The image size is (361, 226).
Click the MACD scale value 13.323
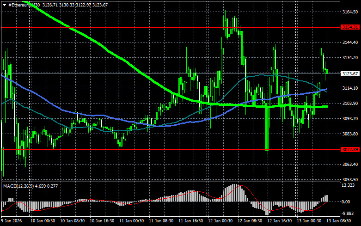[348, 185]
